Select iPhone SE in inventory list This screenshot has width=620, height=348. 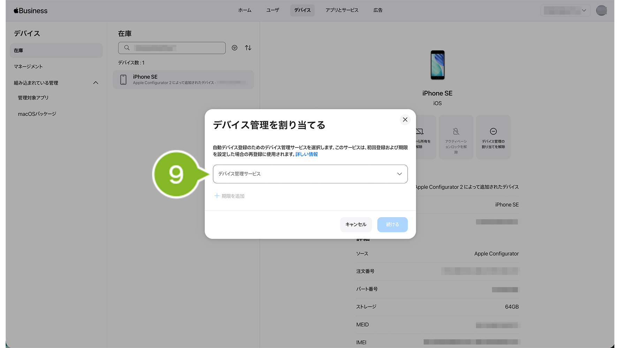click(183, 80)
